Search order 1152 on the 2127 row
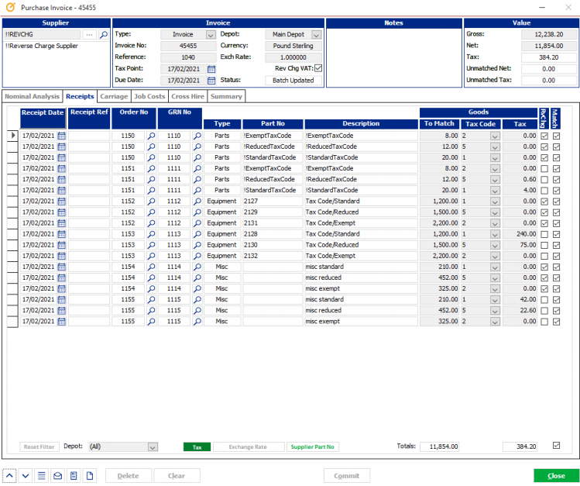This screenshot has height=486, width=580. click(151, 202)
